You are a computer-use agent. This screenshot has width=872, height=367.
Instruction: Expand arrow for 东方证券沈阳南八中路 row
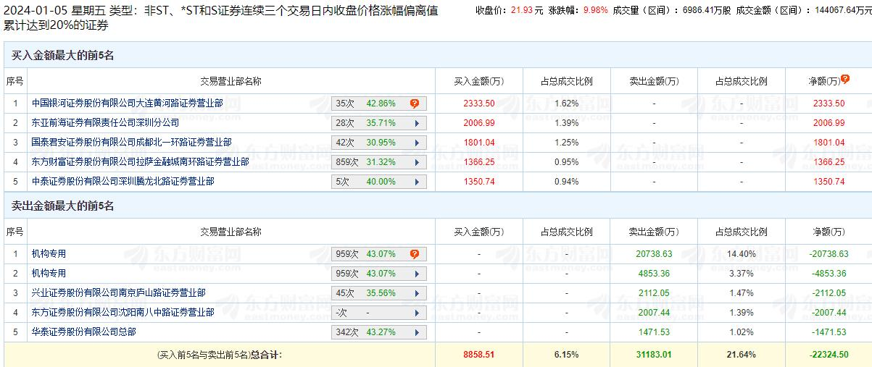point(417,313)
